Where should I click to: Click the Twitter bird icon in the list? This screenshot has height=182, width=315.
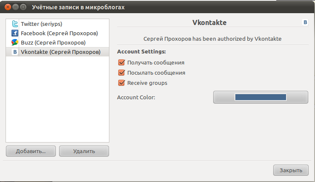click(x=15, y=24)
